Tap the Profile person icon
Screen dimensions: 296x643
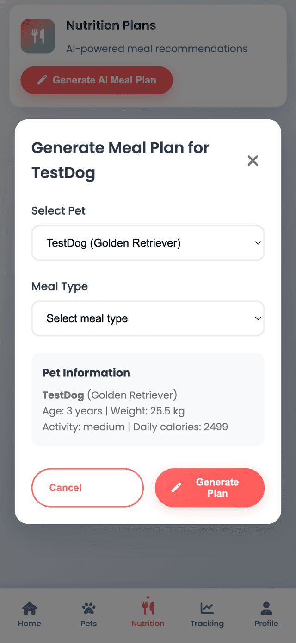click(266, 607)
